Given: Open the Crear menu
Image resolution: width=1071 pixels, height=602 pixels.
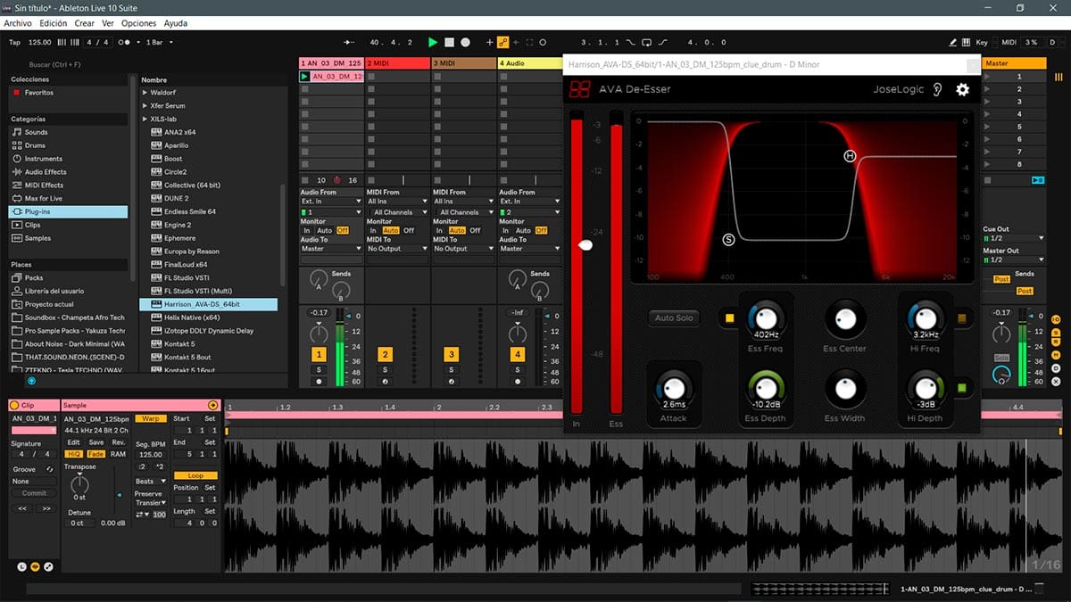Looking at the screenshot, I should pos(85,23).
